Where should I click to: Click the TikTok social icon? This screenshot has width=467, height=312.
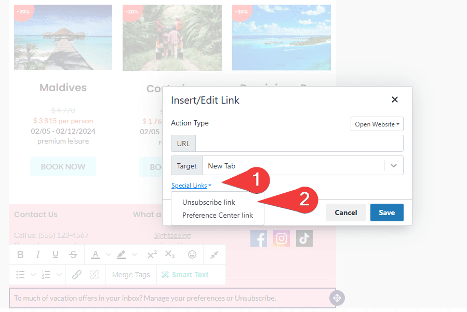coord(304,238)
